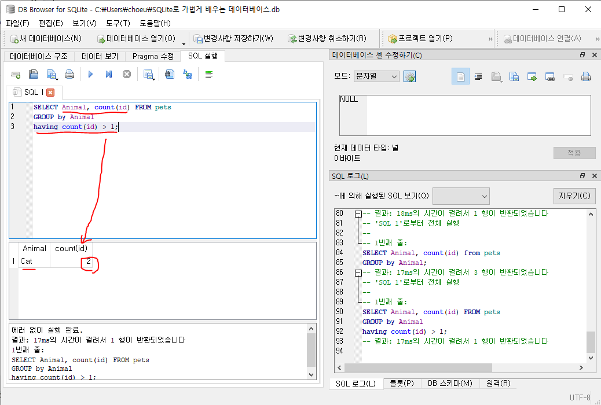601x405 pixels.
Task: Save SQL file icon in editor toolbar
Action: 52,74
